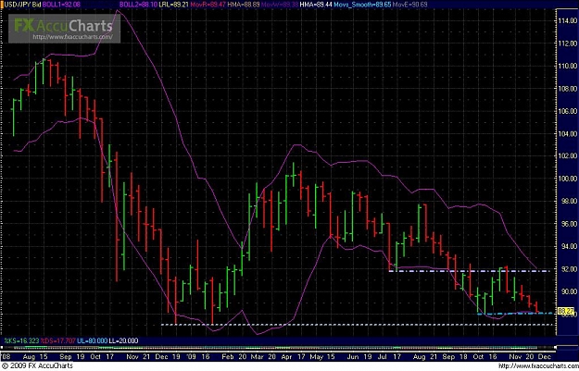Click the 106.00 price axis label
Image resolution: width=579 pixels, height=371 pixels.
pos(566,111)
